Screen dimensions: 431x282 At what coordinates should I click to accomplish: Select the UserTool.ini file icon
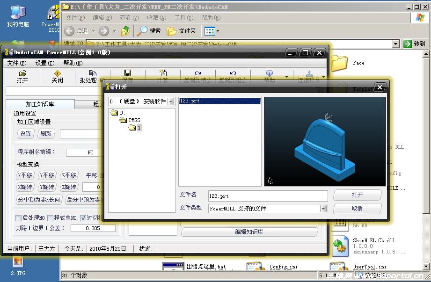tap(339, 266)
